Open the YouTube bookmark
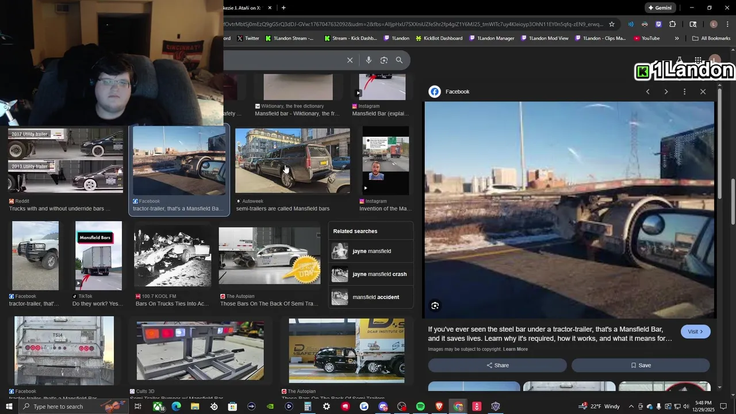This screenshot has height=414, width=736. (x=647, y=38)
